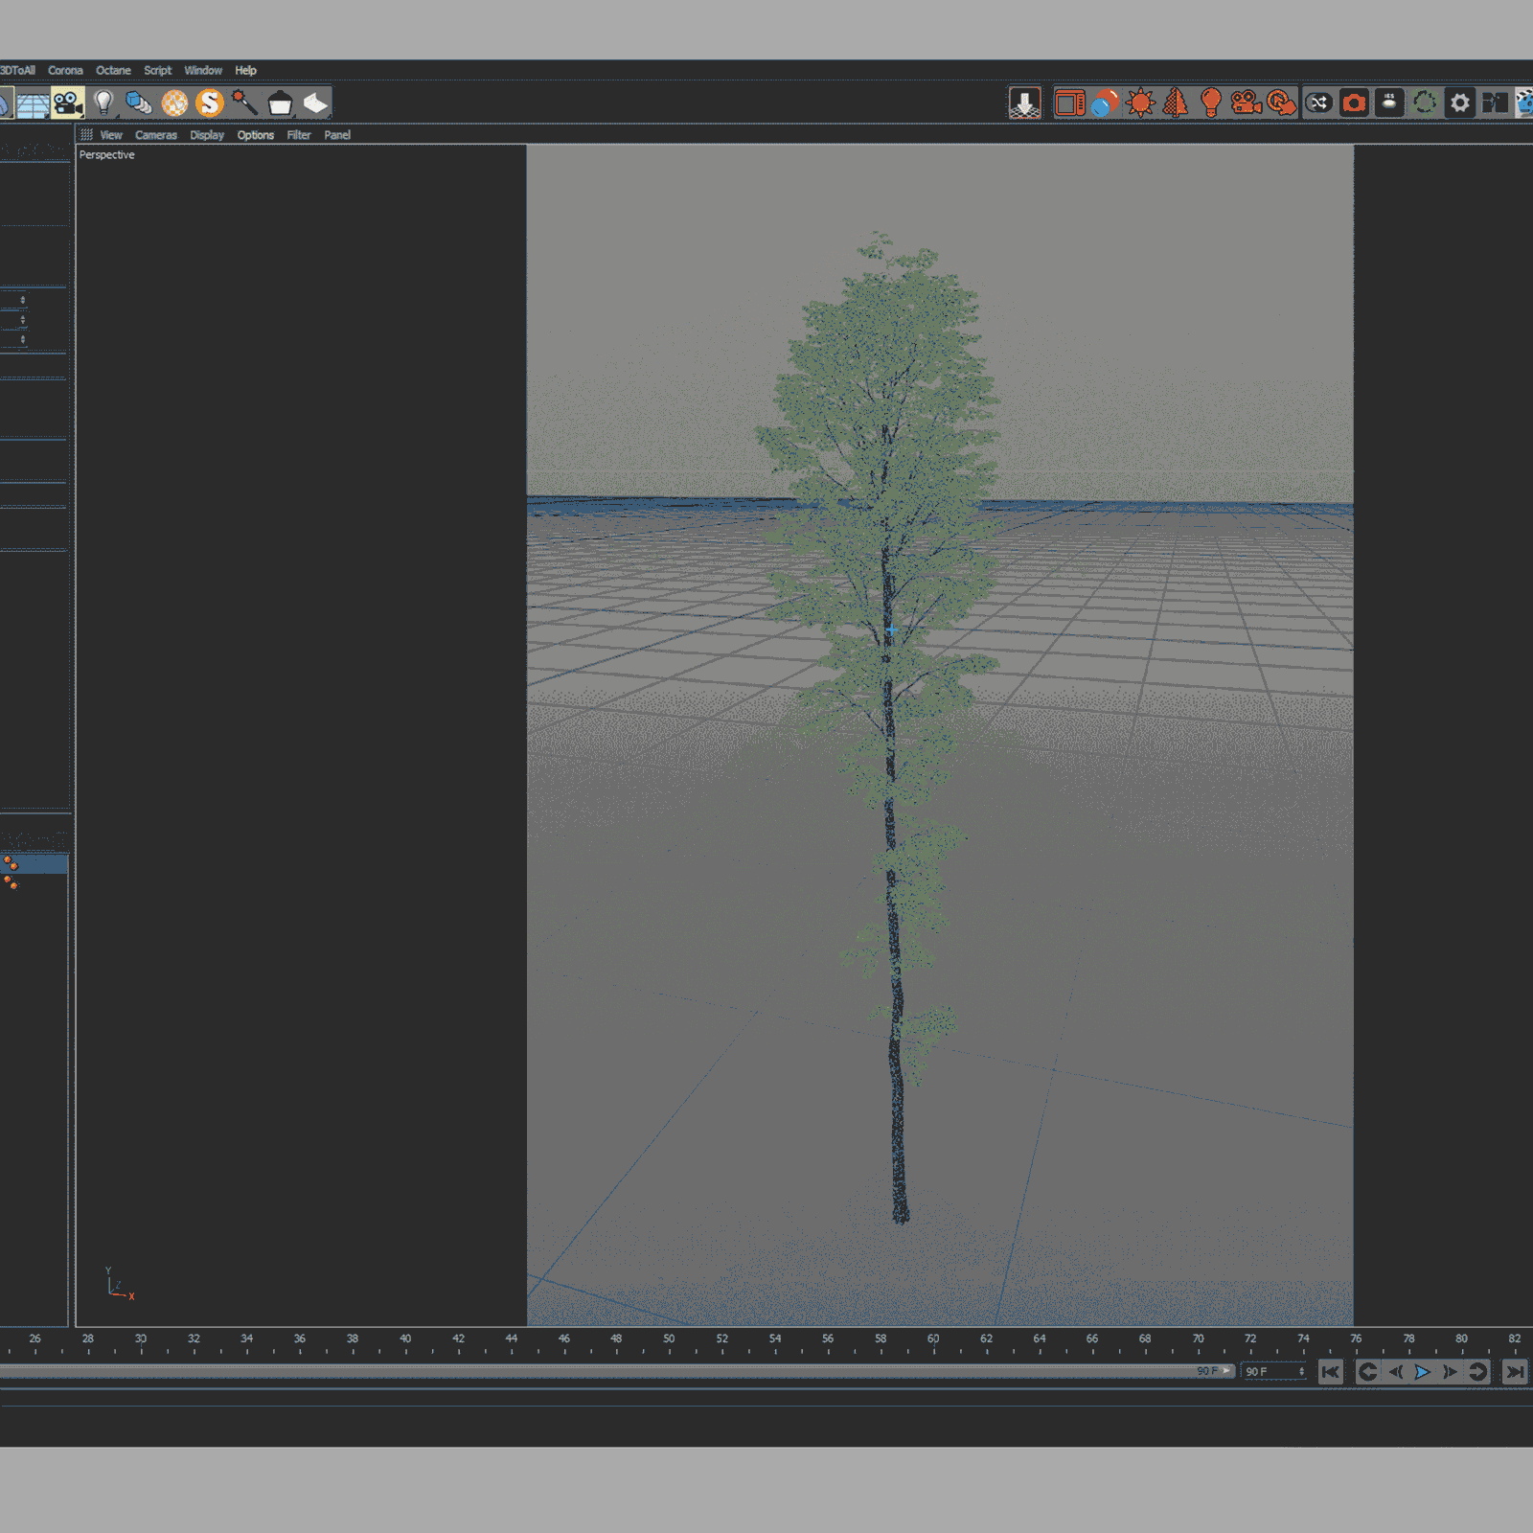The image size is (1533, 1533).
Task: Open the viewport Filter menu
Action: [x=299, y=135]
